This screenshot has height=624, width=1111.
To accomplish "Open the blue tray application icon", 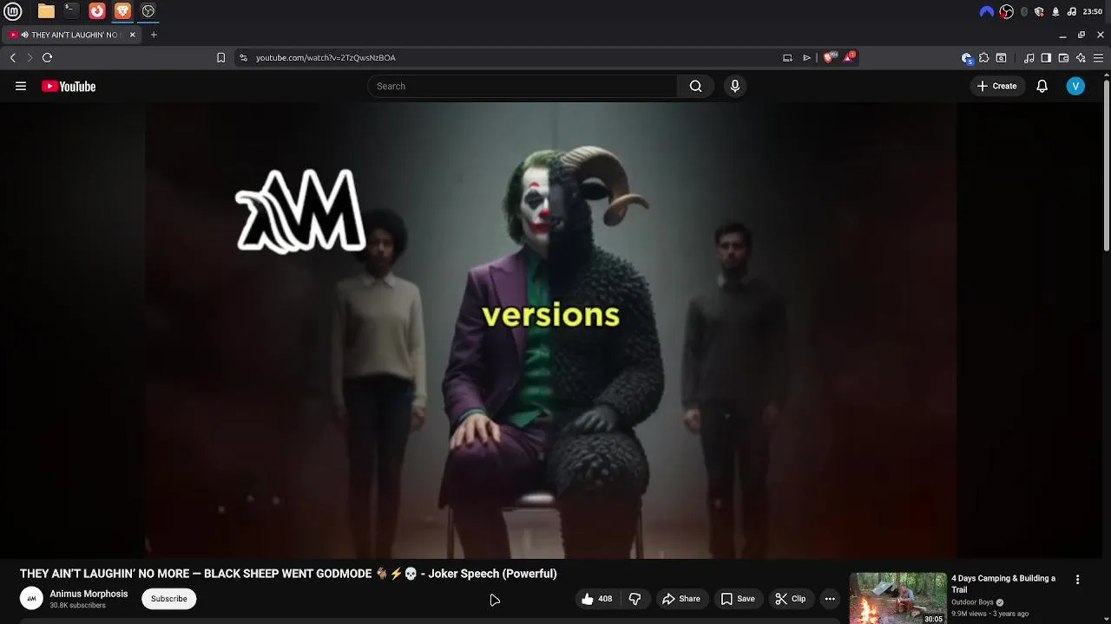I will point(987,11).
